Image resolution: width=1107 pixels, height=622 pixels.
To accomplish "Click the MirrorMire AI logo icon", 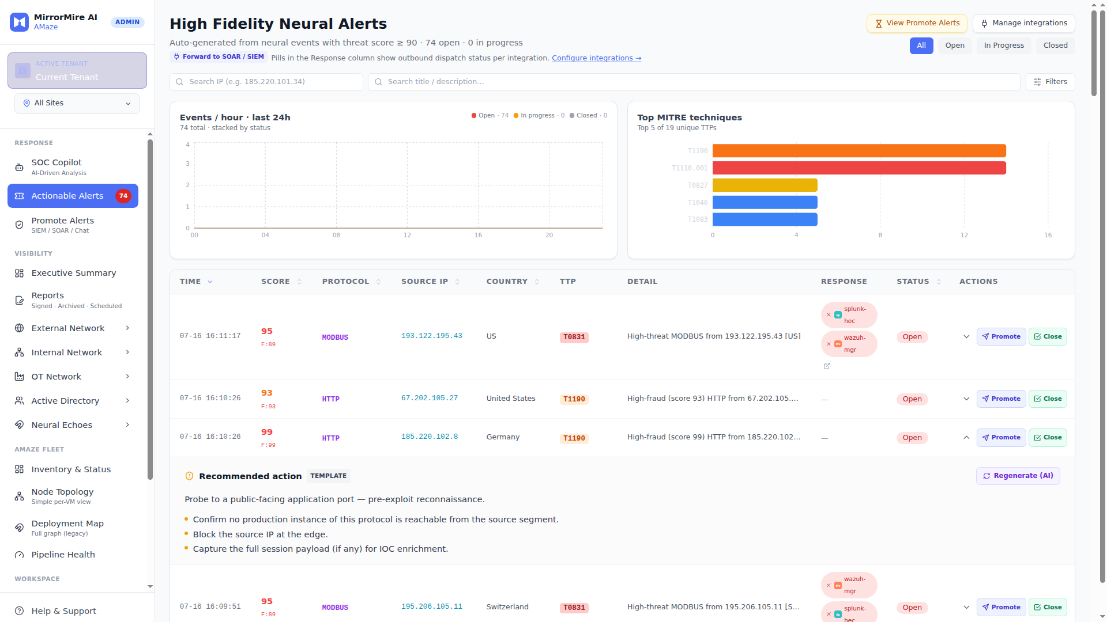I will coord(20,22).
